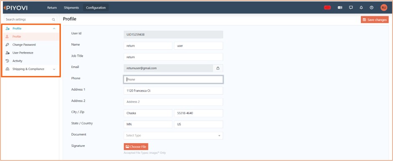Click Choose File for Signature
Image resolution: width=393 pixels, height=161 pixels.
[x=136, y=146]
